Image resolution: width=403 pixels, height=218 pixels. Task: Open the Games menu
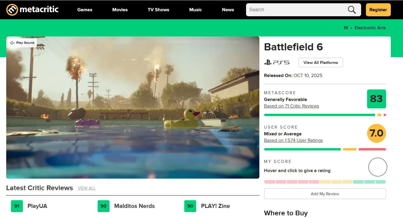click(x=85, y=10)
